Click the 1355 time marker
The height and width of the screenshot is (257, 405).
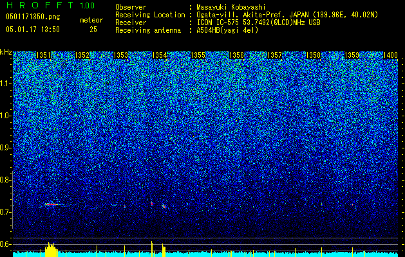[x=198, y=55]
